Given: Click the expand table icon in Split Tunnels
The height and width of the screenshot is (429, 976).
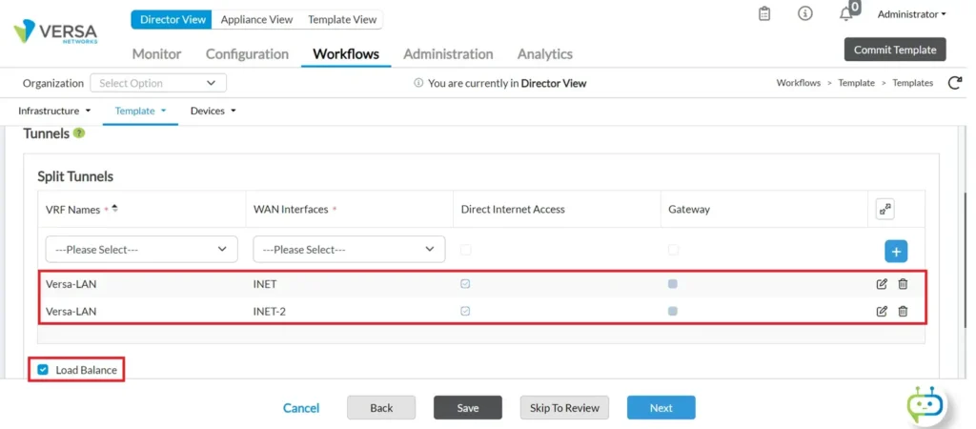Looking at the screenshot, I should (x=884, y=210).
